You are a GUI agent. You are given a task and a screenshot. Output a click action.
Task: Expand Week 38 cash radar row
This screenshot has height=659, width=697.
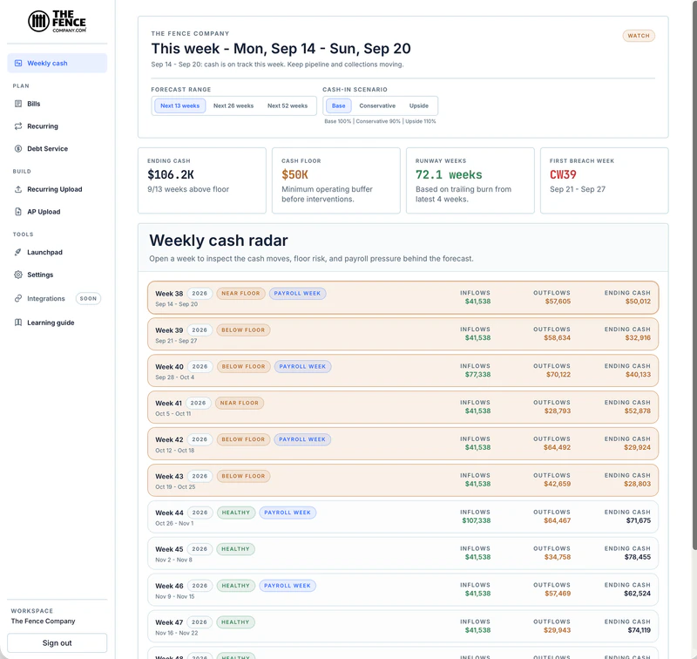(x=403, y=298)
